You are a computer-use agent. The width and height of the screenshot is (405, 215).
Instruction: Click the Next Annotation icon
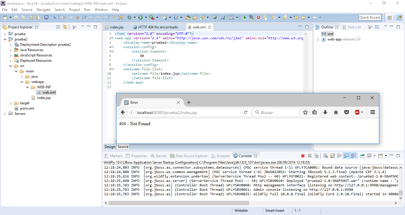[x=273, y=17]
